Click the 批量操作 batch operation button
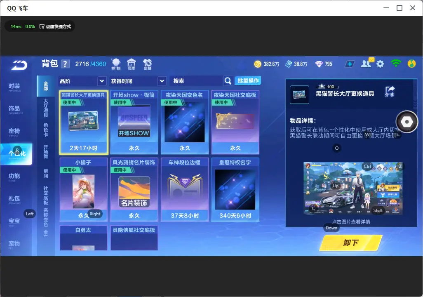423x297 pixels. 248,81
